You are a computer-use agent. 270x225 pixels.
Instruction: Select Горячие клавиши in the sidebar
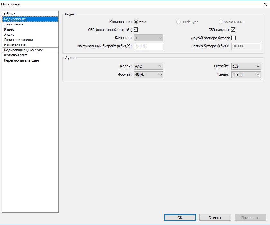18,40
